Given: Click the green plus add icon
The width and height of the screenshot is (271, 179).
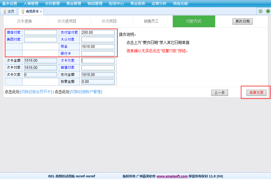Looking at the screenshot, I should (x=268, y=11).
